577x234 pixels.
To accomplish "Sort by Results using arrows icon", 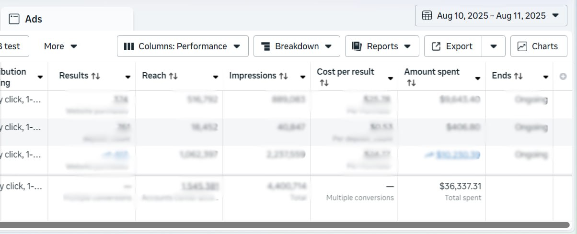I will [95, 76].
